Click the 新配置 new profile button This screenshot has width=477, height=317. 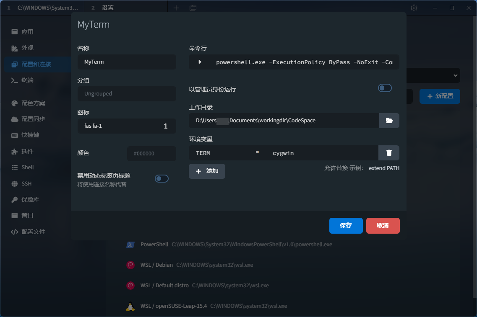(440, 96)
